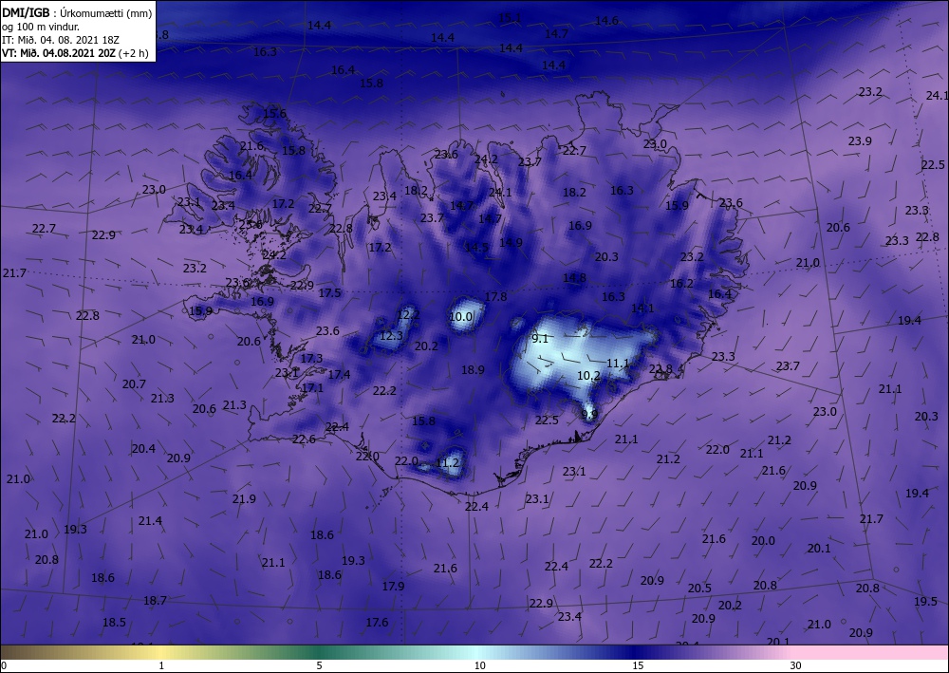Click the 15.1 value at the top
This screenshot has width=949, height=673.
pyautogui.click(x=511, y=19)
